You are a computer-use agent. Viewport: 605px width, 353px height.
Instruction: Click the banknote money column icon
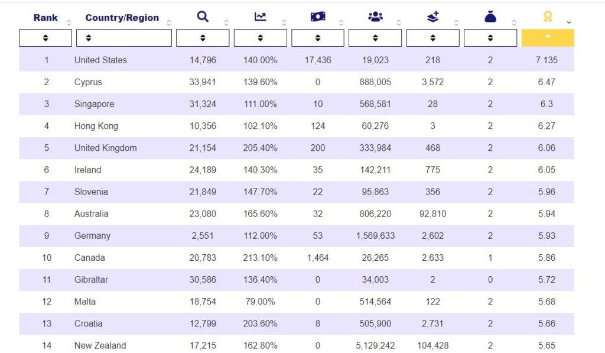[x=317, y=17]
